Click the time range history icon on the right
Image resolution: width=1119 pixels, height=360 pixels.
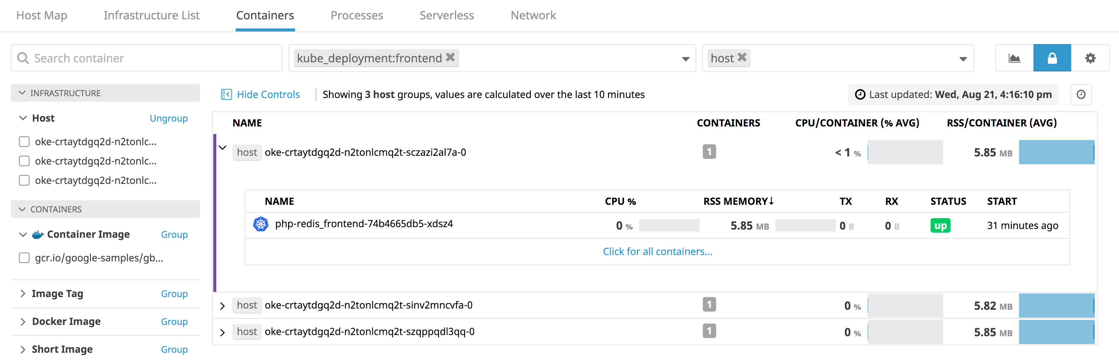pos(1081,94)
